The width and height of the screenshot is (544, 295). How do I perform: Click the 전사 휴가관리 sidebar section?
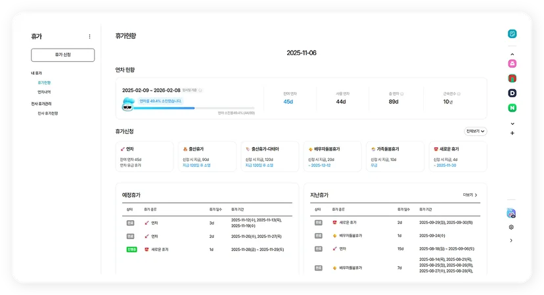pos(41,104)
